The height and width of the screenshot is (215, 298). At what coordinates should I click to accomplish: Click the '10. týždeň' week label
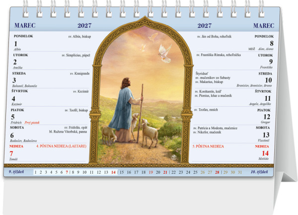click(x=259, y=172)
